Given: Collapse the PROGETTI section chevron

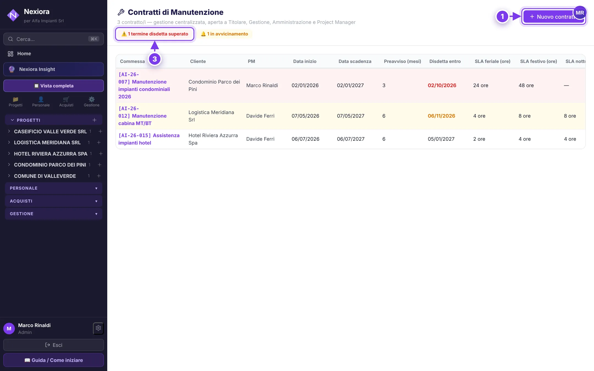Looking at the screenshot, I should (x=12, y=120).
